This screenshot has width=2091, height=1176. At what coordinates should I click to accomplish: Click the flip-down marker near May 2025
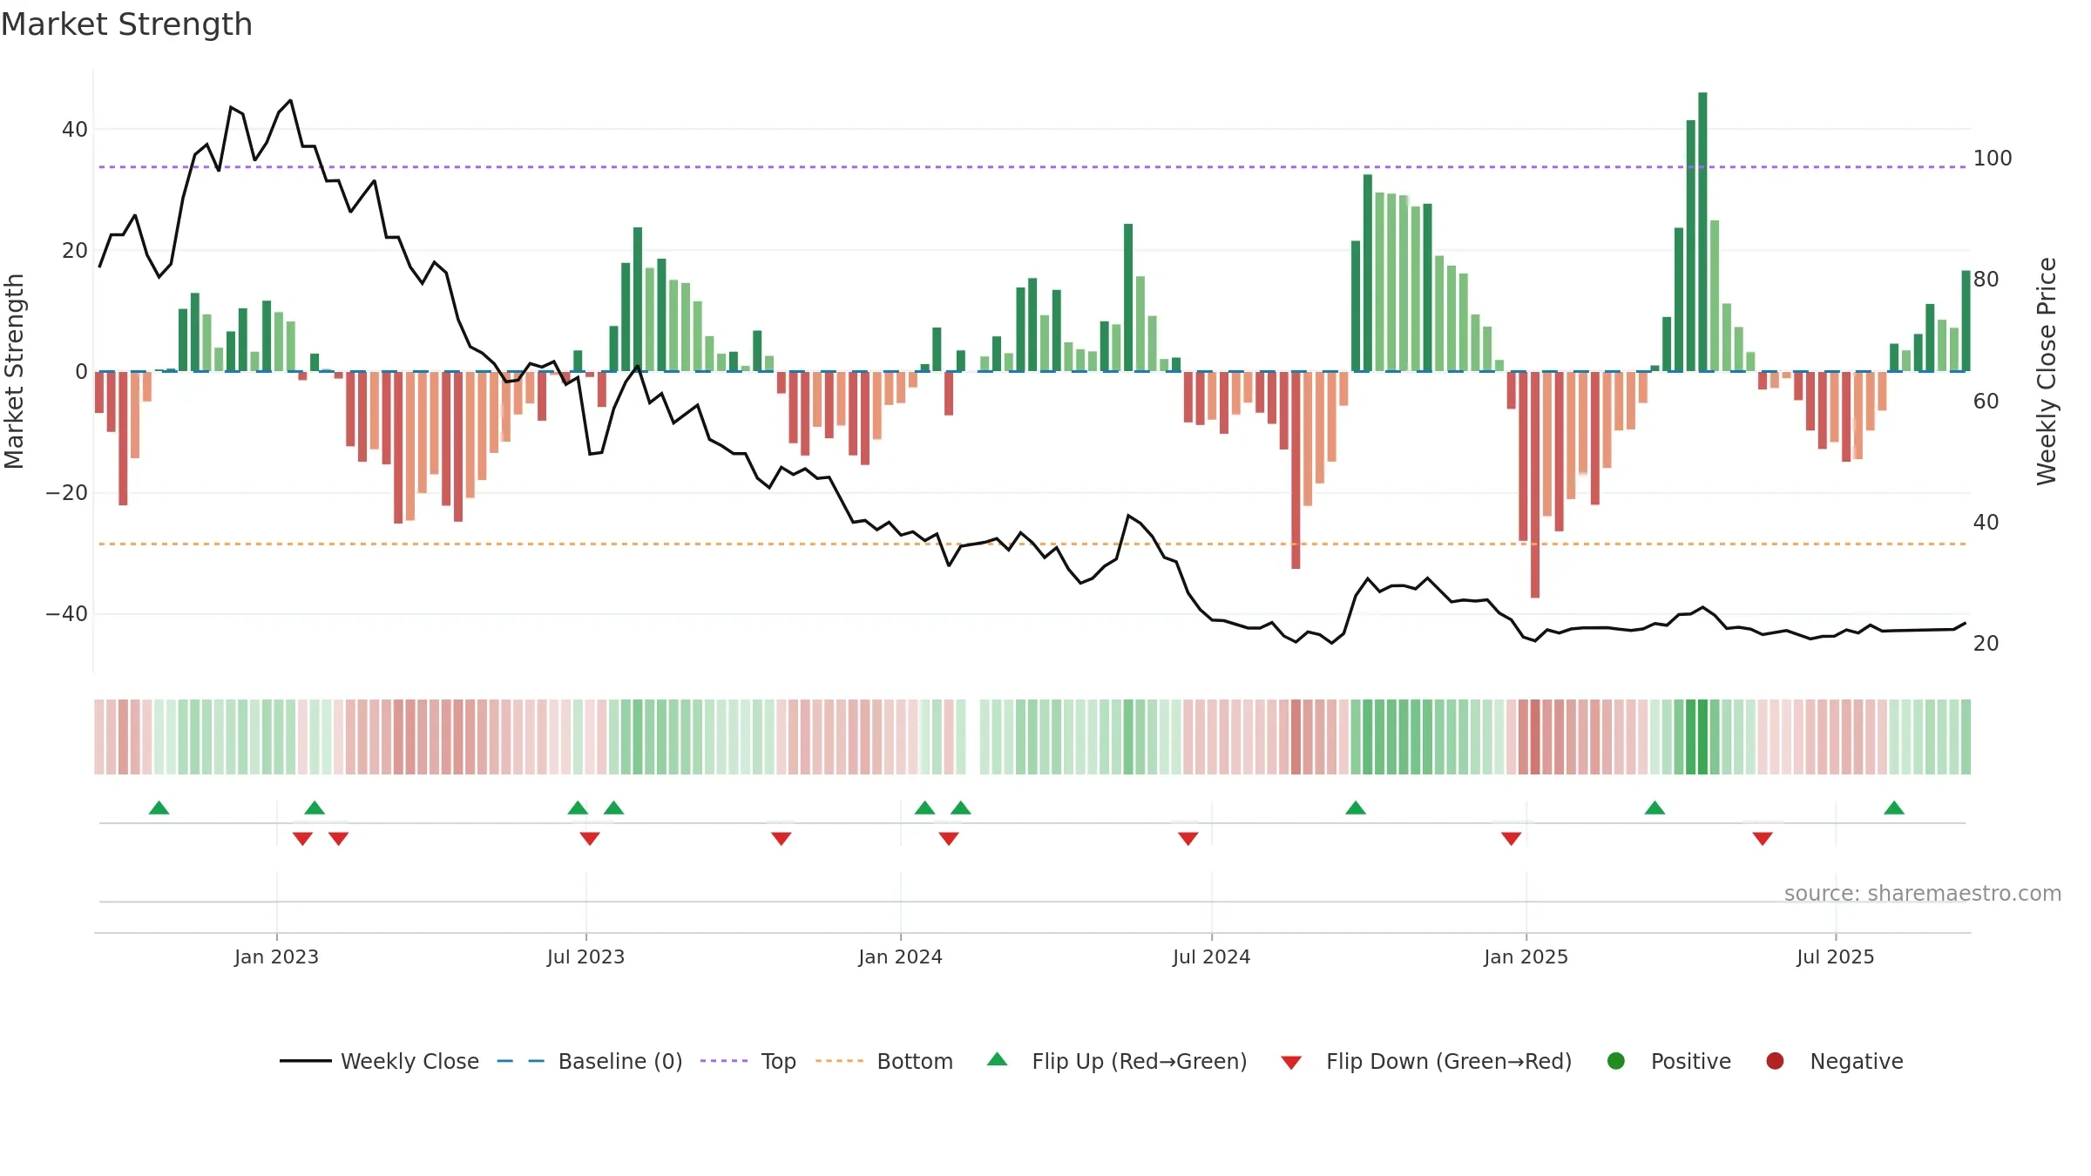1763,838
